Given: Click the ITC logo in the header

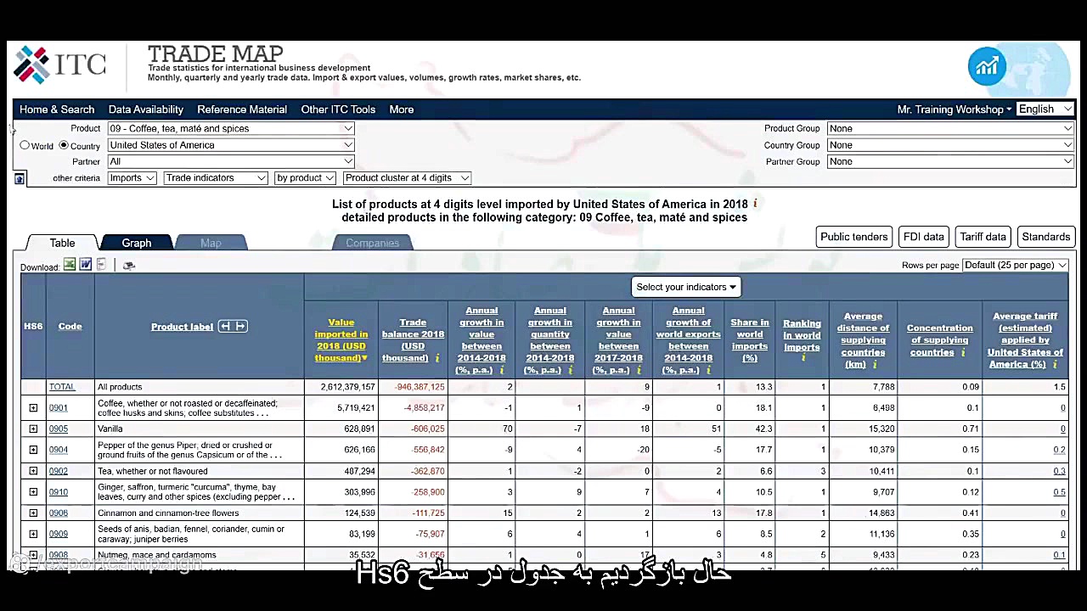Looking at the screenshot, I should pyautogui.click(x=59, y=64).
